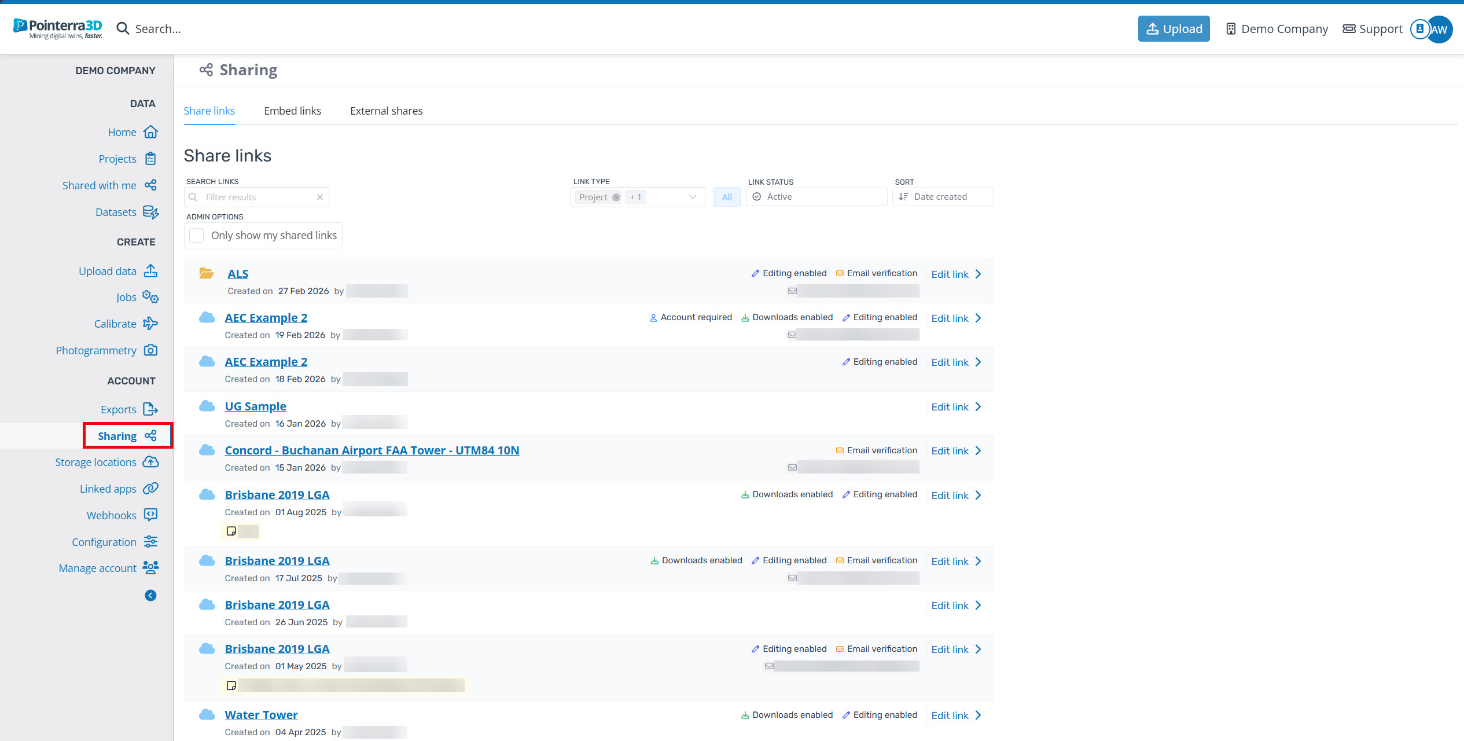Click the Linked apps chain icon

[x=150, y=489]
